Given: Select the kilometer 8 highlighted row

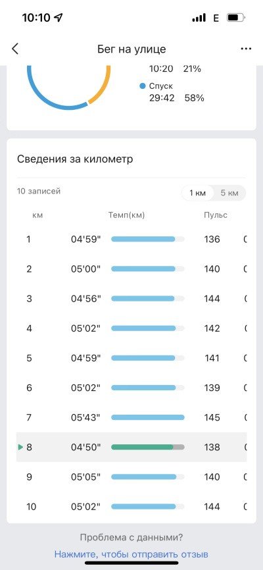Looking at the screenshot, I should coord(131,447).
